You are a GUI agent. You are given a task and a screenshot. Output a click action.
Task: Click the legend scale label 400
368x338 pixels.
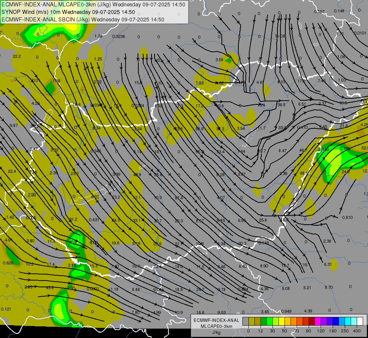pyautogui.click(x=357, y=331)
